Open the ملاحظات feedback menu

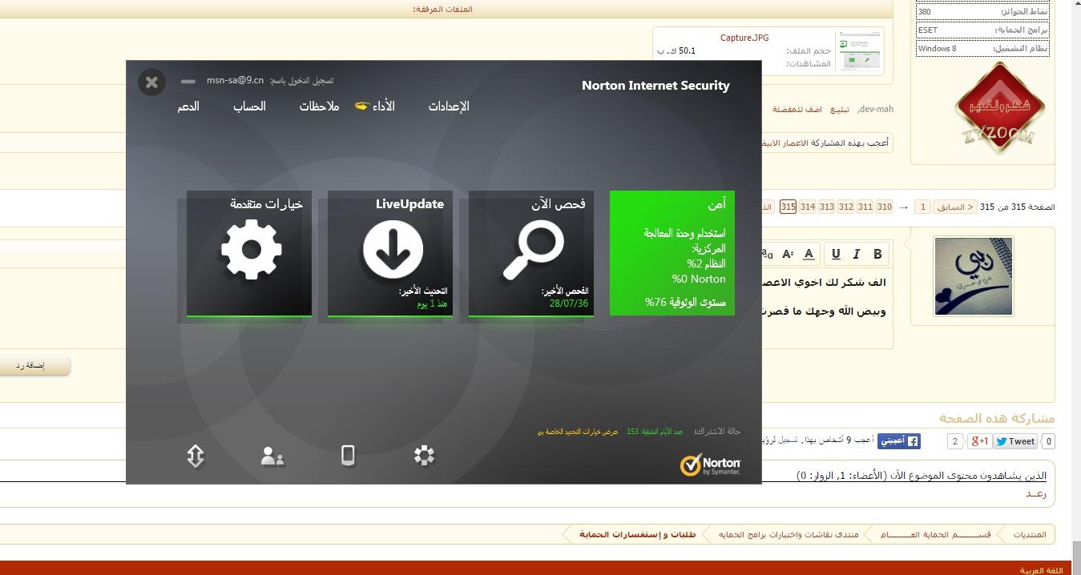320,107
